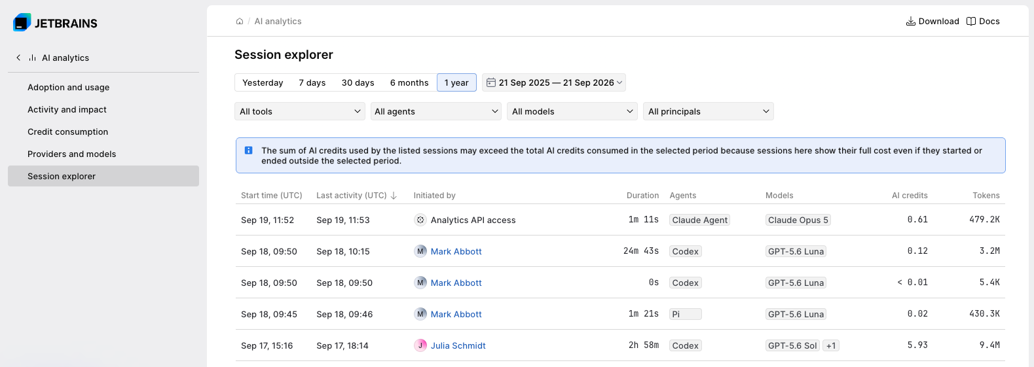Click Codex tag in Julia Schmidt row
Image resolution: width=1034 pixels, height=367 pixels.
coord(686,345)
